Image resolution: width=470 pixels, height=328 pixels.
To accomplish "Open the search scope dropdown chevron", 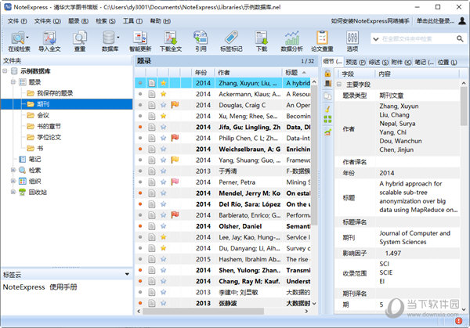I will click(x=375, y=39).
